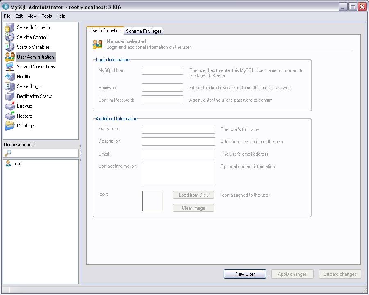The width and height of the screenshot is (369, 295).
Task: Open the Backup drive icon
Action: click(x=10, y=106)
